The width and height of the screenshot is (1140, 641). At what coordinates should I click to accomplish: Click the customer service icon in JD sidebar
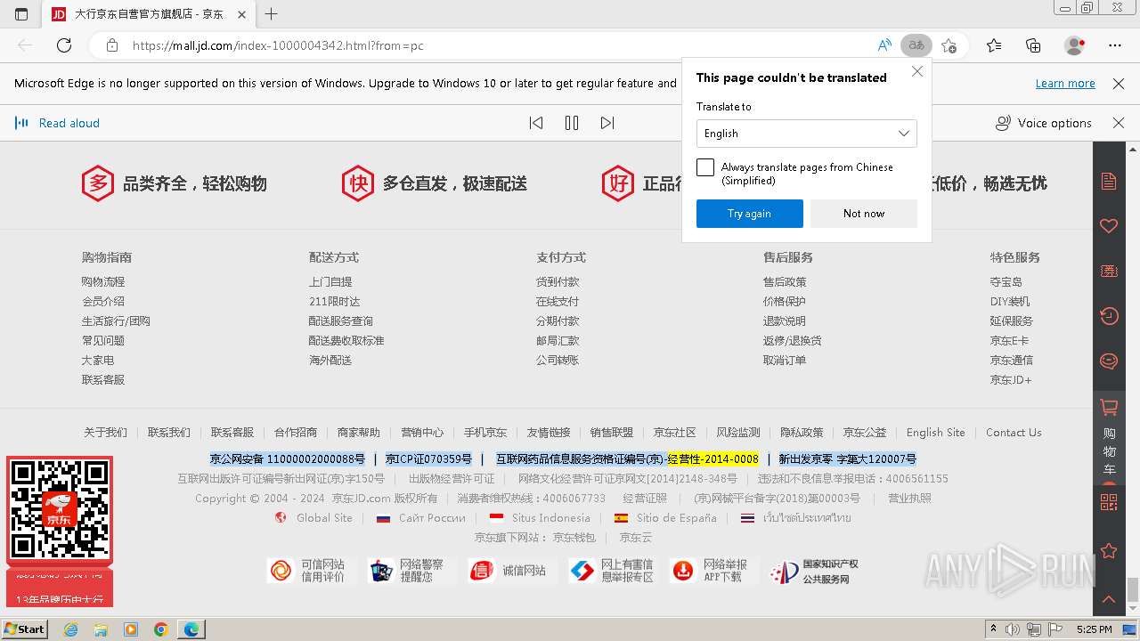[1109, 361]
